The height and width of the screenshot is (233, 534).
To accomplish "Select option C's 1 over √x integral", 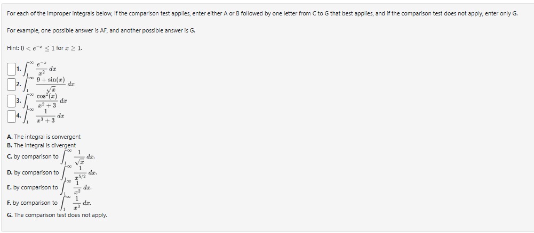I will [x=78, y=157].
